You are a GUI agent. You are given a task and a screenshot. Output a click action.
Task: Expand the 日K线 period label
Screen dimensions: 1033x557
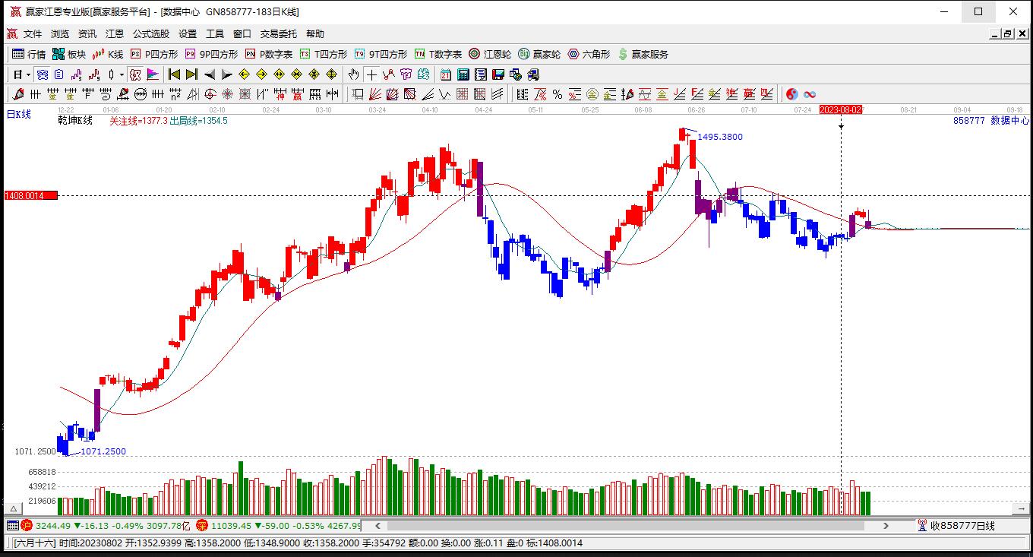[x=19, y=114]
